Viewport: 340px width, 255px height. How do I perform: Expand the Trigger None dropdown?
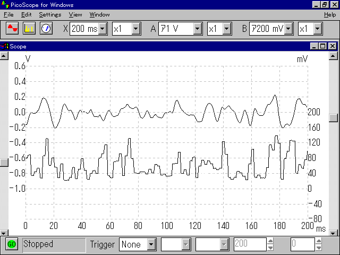151,244
